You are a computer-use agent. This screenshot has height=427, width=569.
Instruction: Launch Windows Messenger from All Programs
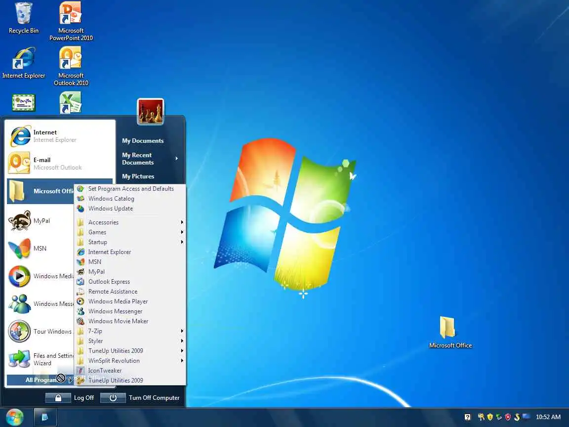tap(130, 311)
